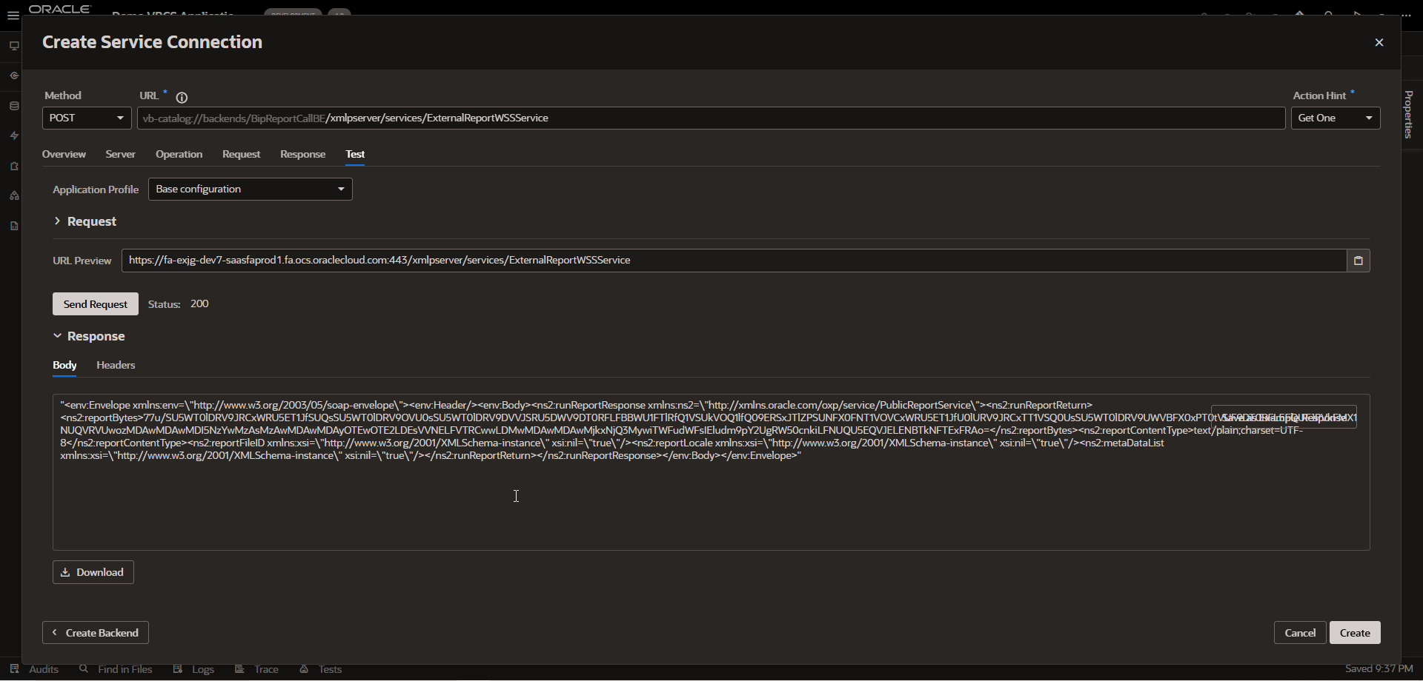
Task: Open the Source file sidebar icon
Action: [14, 226]
